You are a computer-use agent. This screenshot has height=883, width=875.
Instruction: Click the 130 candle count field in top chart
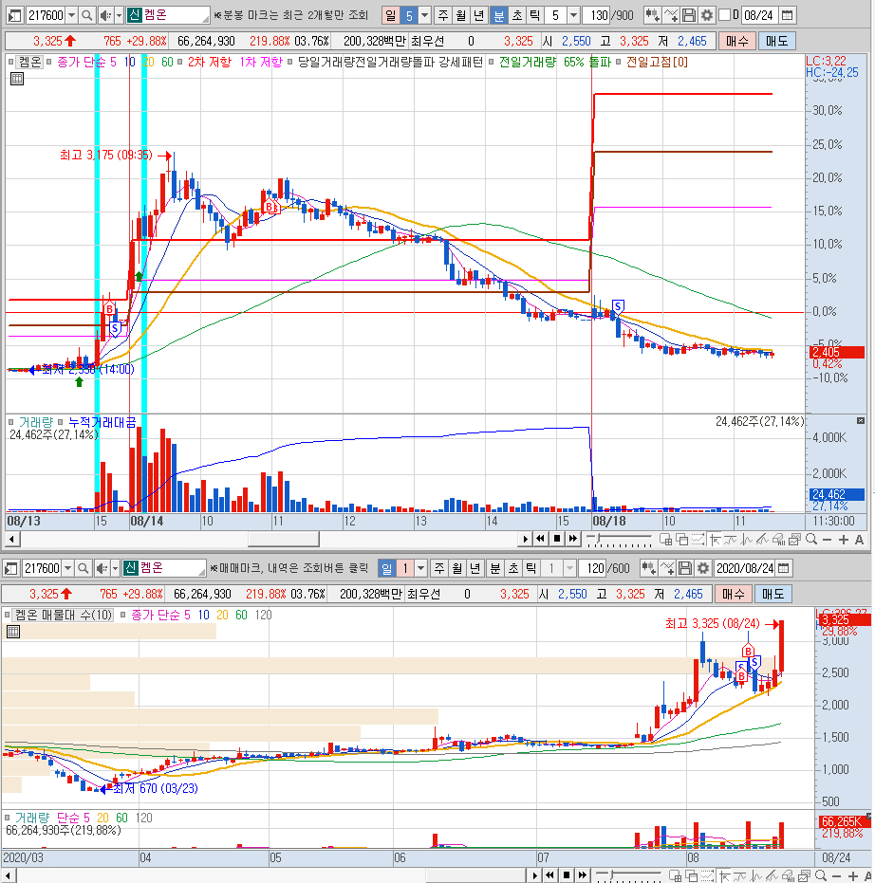point(598,15)
